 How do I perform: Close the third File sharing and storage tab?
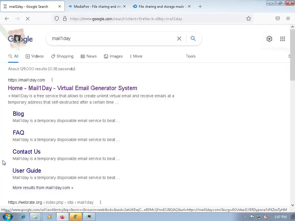[189, 6]
